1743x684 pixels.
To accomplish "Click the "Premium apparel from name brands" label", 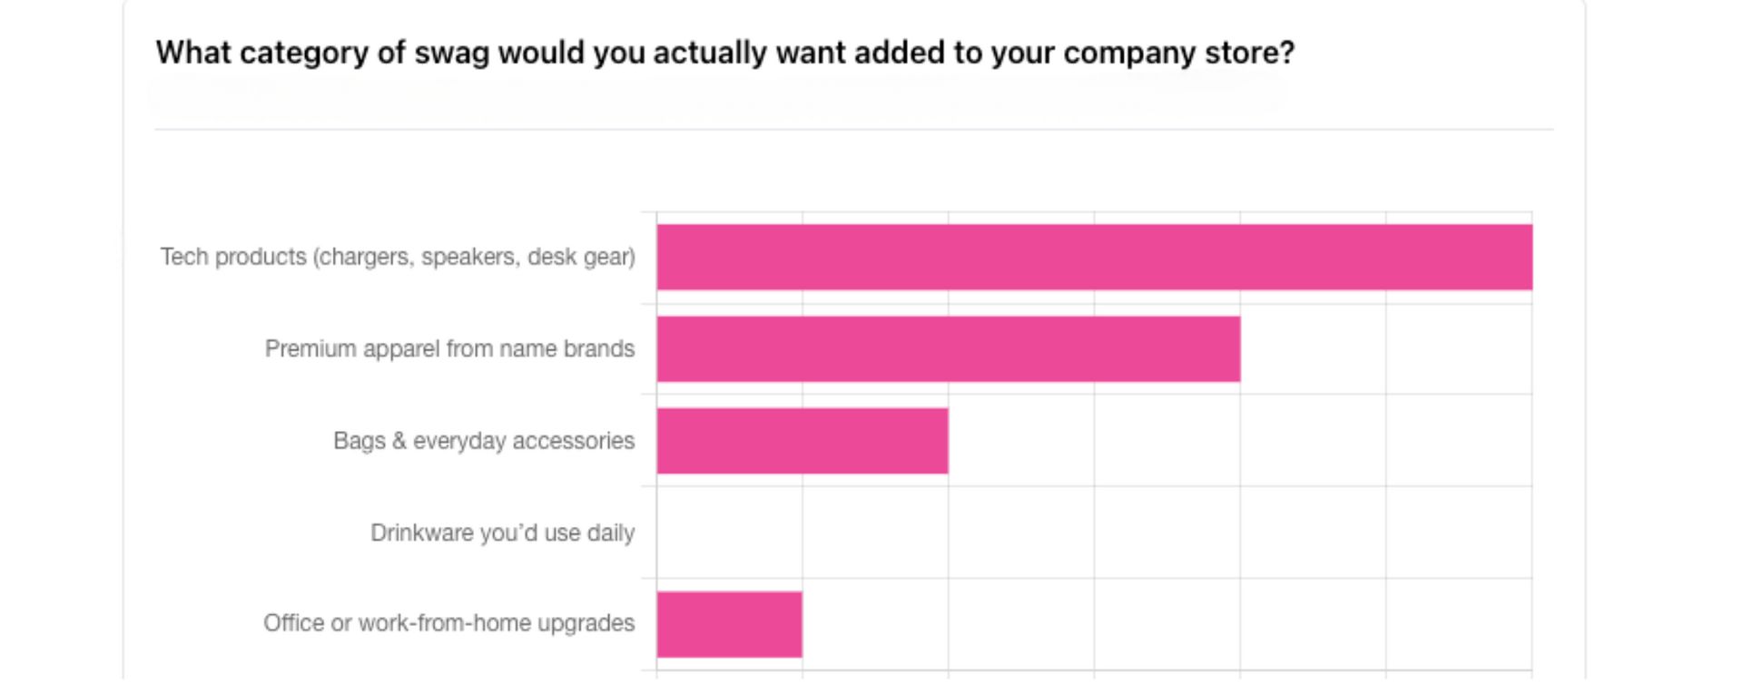I will click(x=449, y=349).
